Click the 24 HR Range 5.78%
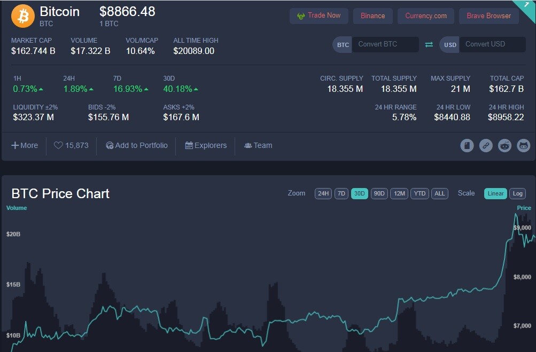Screen dimensions: 536x352 coord(404,117)
